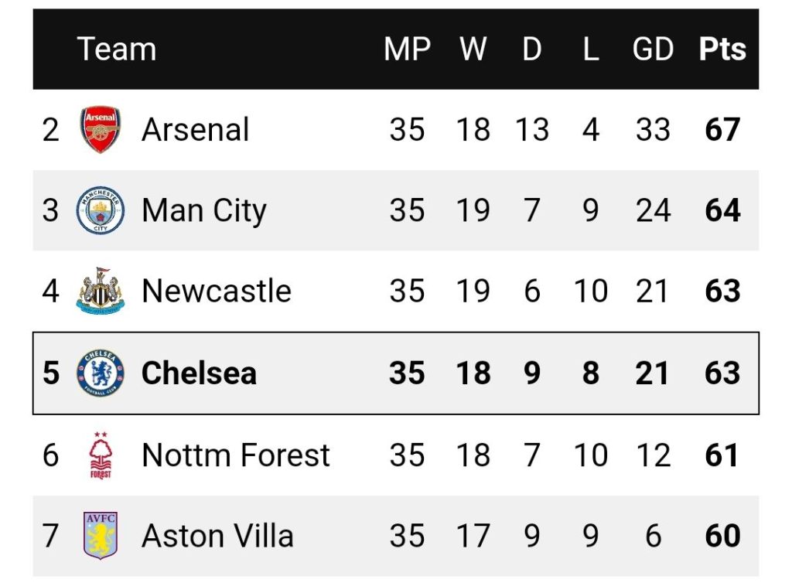
Task: Click the Newcastle United crest
Action: [x=101, y=291]
